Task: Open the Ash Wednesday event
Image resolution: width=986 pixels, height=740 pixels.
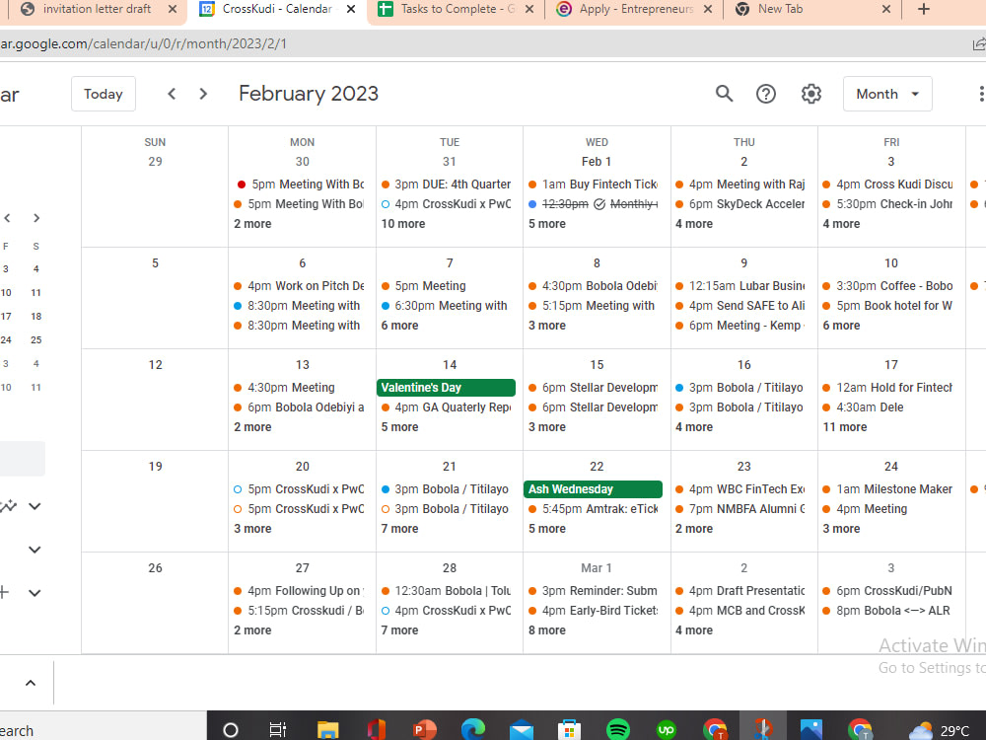Action: (593, 489)
